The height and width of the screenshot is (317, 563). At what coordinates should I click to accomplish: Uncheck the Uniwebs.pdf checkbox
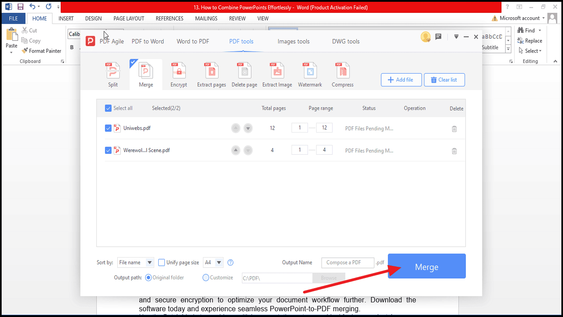point(108,128)
